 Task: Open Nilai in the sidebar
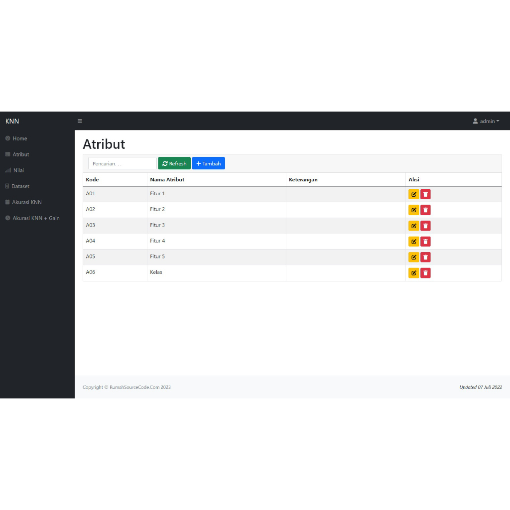click(x=14, y=170)
